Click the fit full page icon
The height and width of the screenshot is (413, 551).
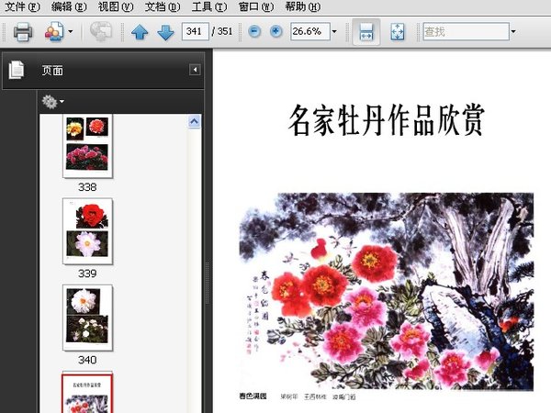398,32
